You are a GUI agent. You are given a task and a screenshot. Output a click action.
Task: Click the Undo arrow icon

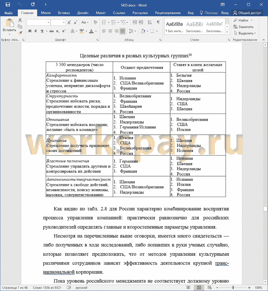click(x=20, y=4)
